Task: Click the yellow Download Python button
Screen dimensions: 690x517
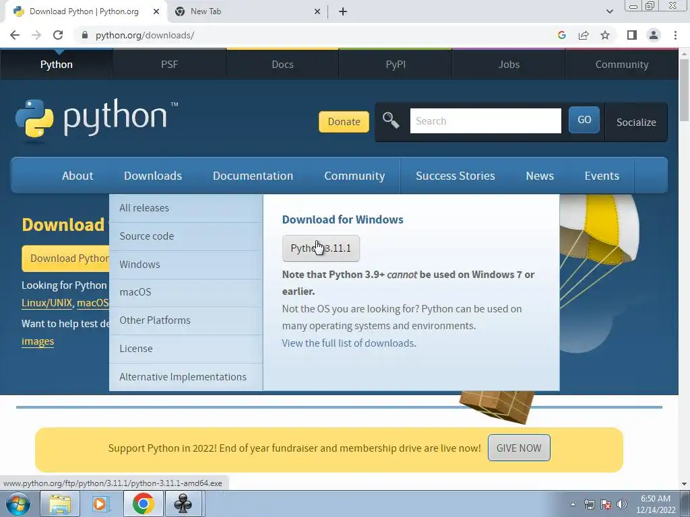Action: tap(65, 258)
